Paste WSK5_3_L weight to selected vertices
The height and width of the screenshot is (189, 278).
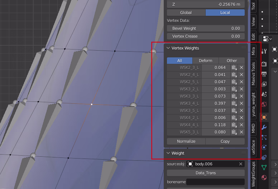tap(234, 132)
